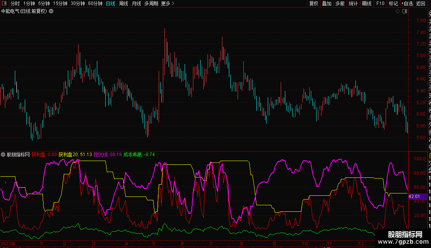
Task: Select the 5分钟 period
Action: click(44, 3)
